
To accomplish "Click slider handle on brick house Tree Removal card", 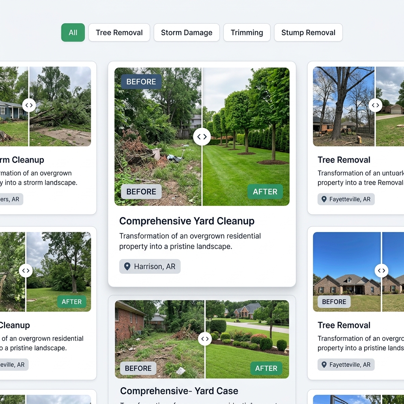I will [382, 271].
